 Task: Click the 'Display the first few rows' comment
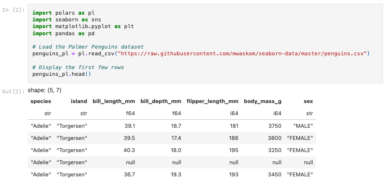(x=78, y=67)
